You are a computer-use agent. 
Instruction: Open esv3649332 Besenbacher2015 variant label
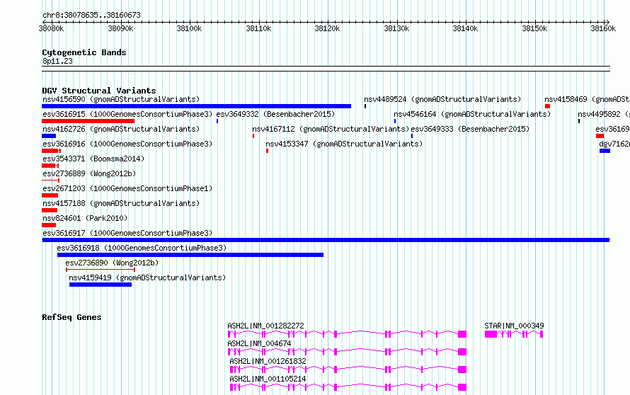275,114
